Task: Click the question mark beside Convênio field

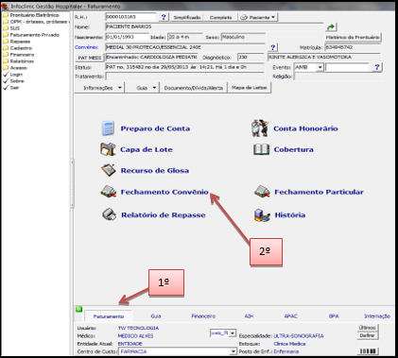Action: [273, 47]
